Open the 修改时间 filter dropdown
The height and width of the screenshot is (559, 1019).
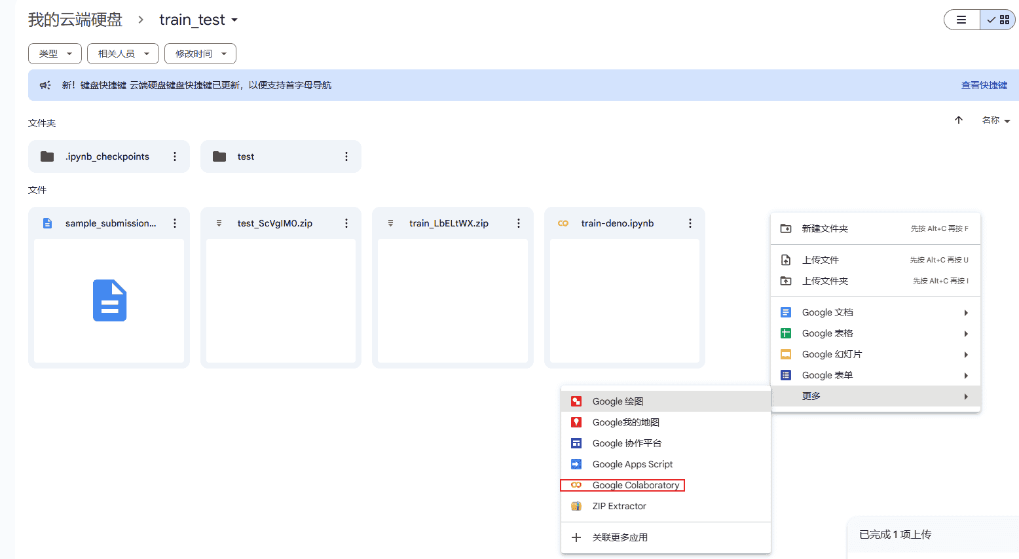[x=200, y=53]
